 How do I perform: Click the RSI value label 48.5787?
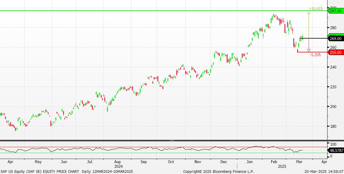[x=336, y=150]
